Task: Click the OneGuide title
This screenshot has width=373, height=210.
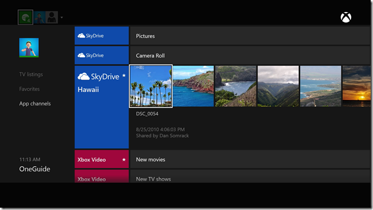Action: [x=35, y=169]
